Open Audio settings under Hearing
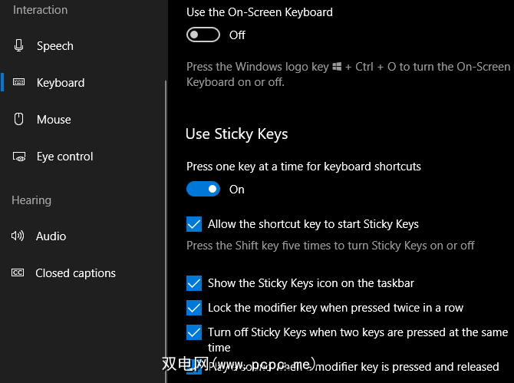514x383 pixels. click(51, 236)
